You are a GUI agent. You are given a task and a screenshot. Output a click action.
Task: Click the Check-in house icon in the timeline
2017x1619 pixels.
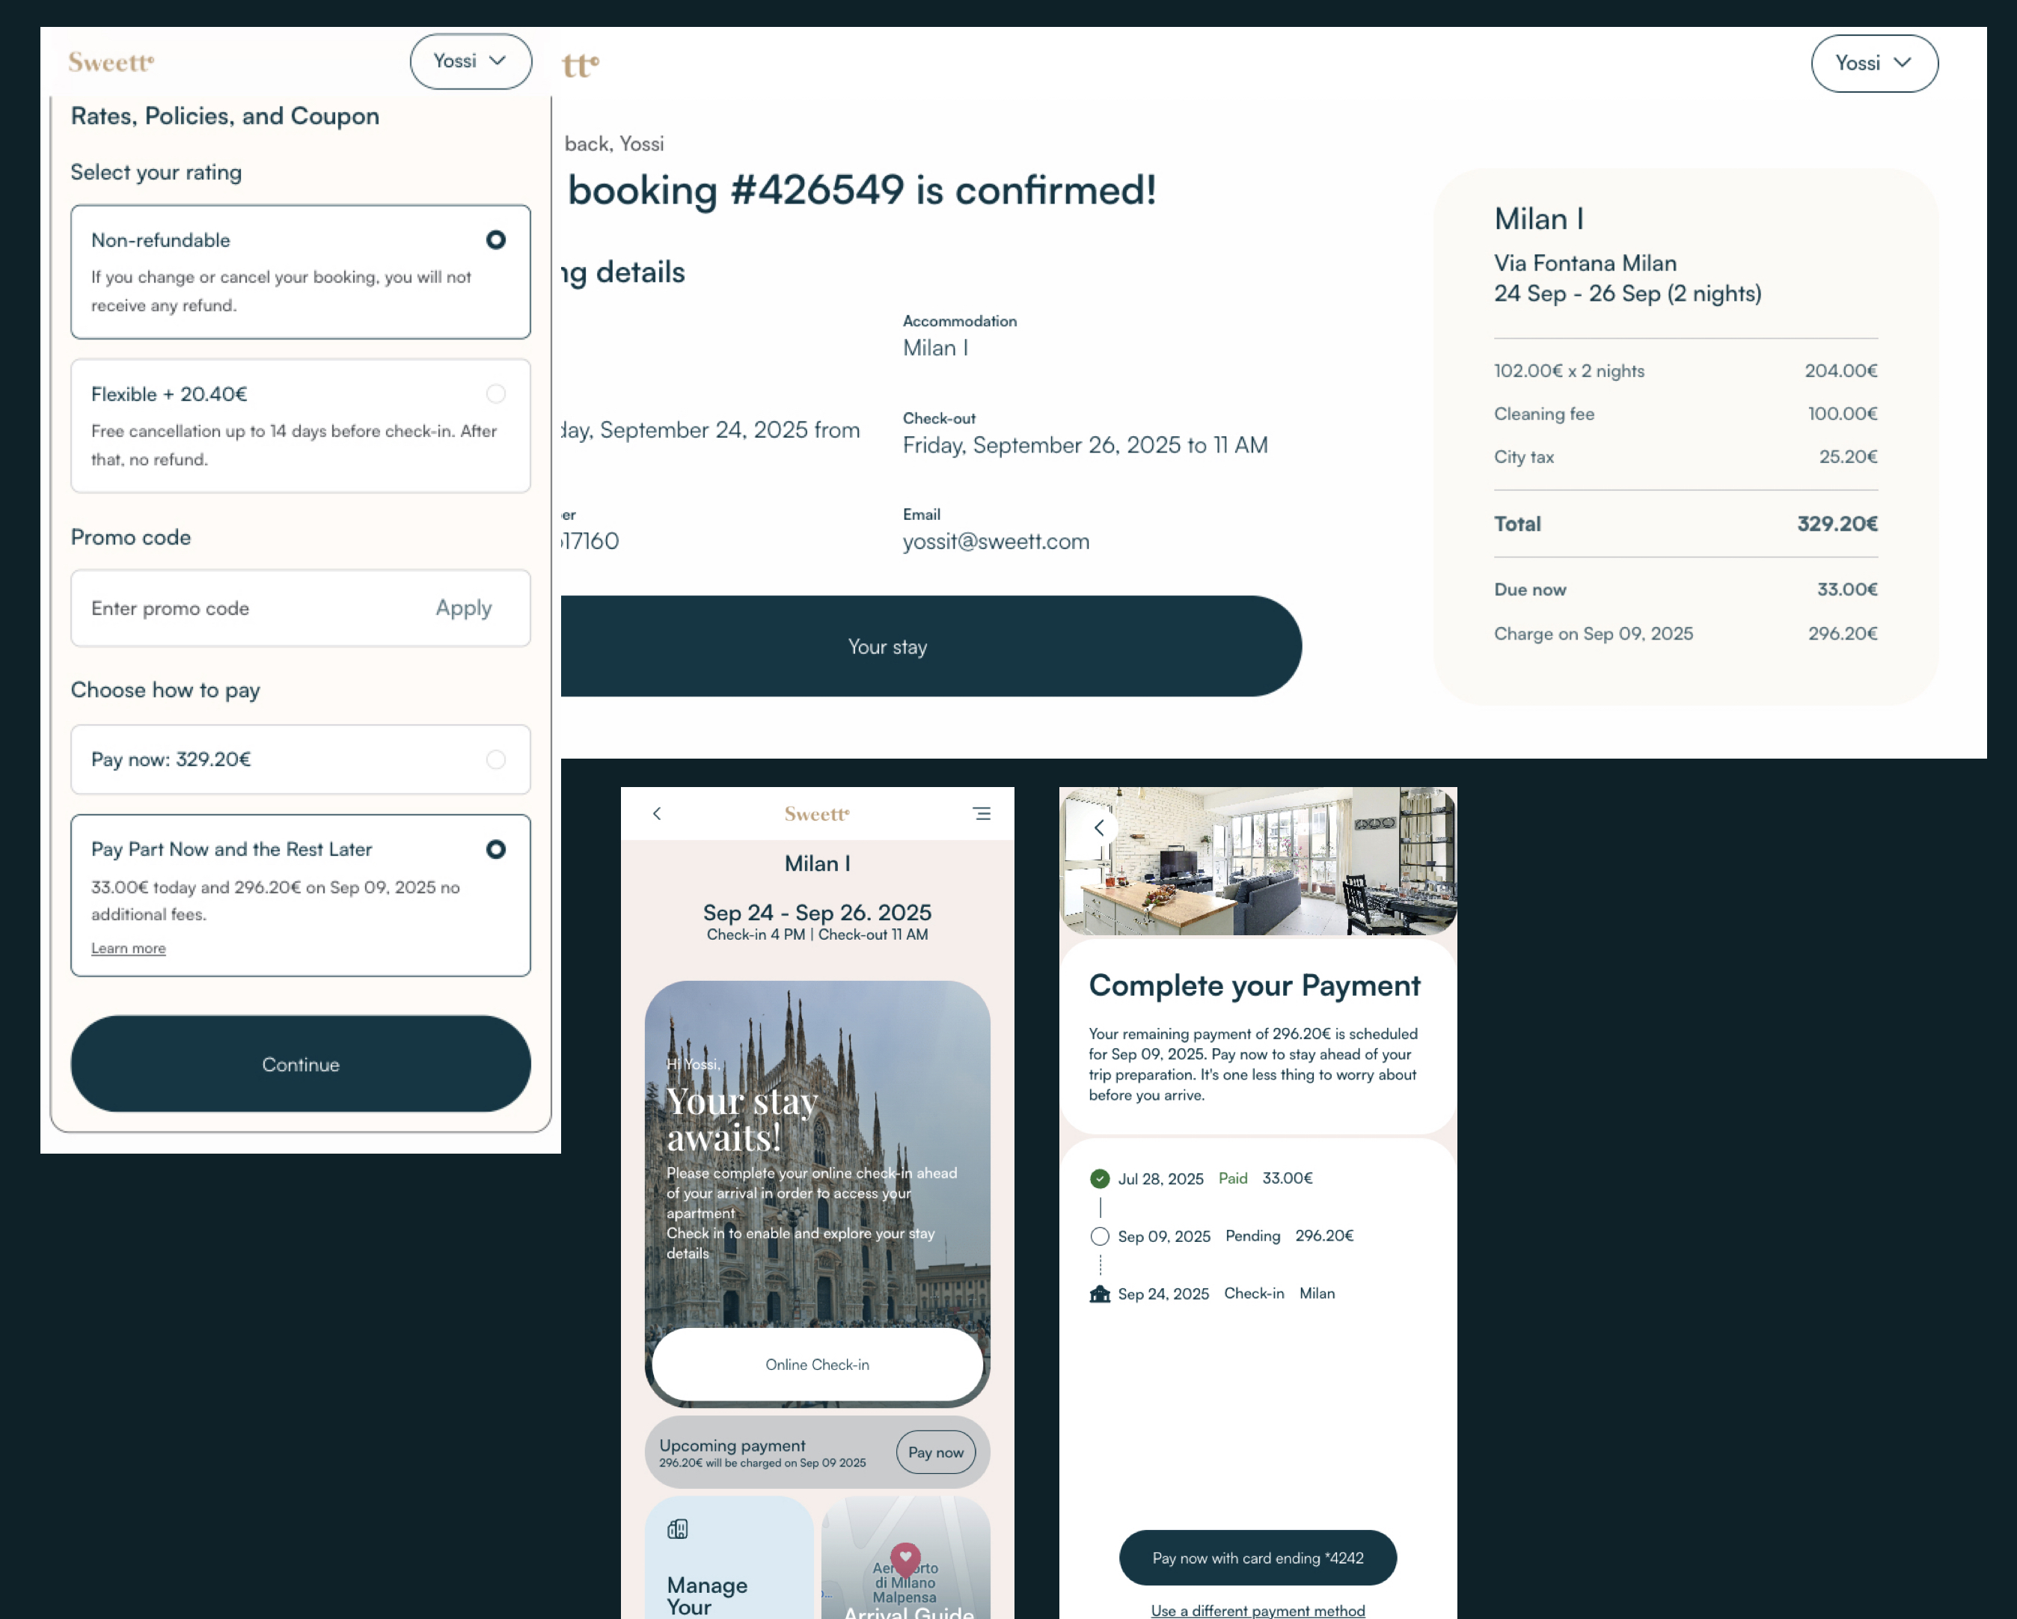[1101, 1294]
